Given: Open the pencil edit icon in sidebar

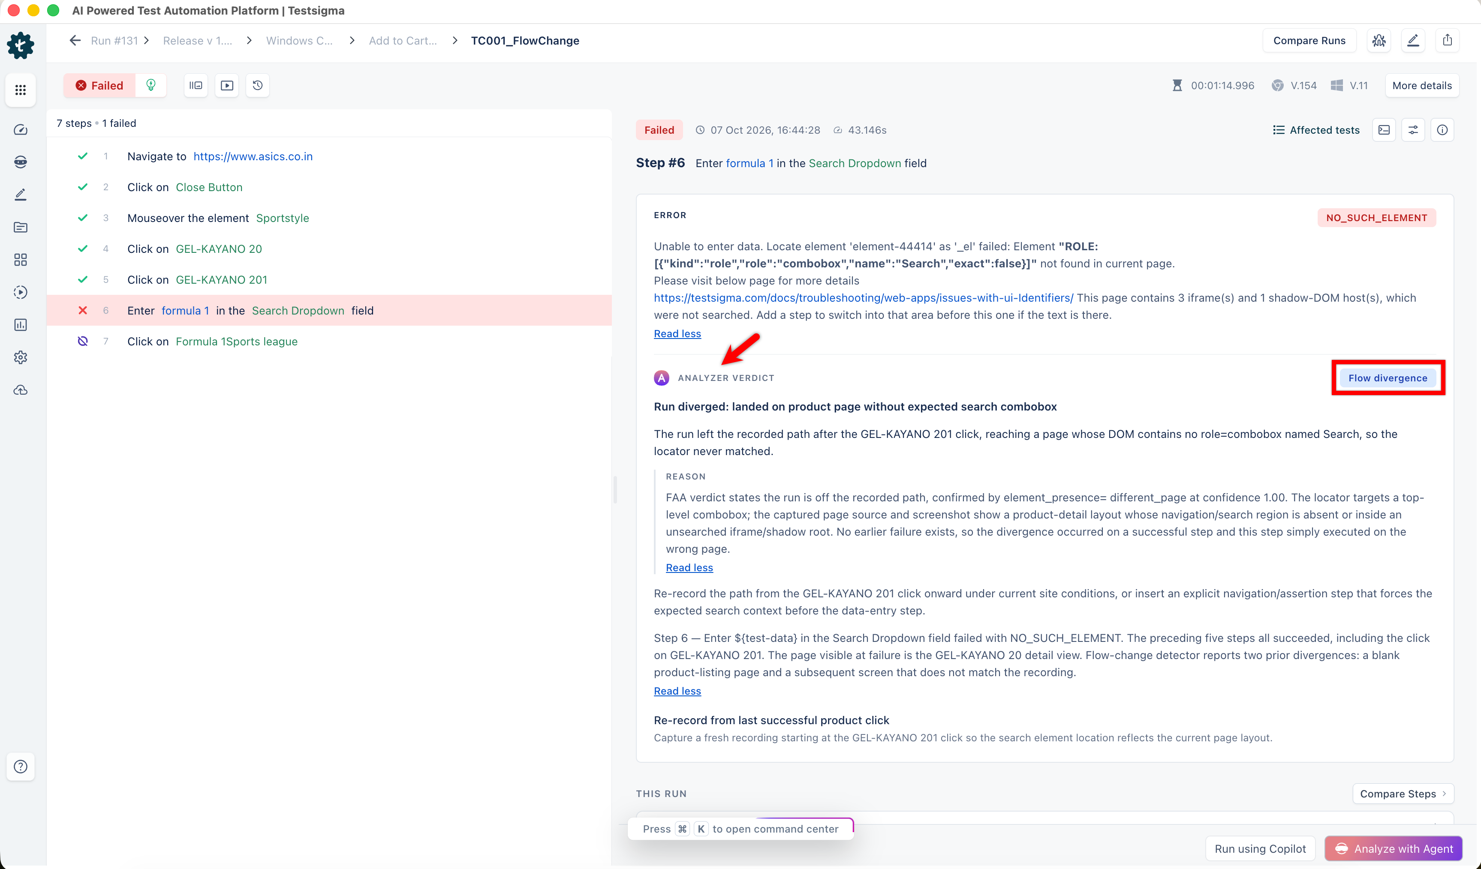Looking at the screenshot, I should [21, 195].
